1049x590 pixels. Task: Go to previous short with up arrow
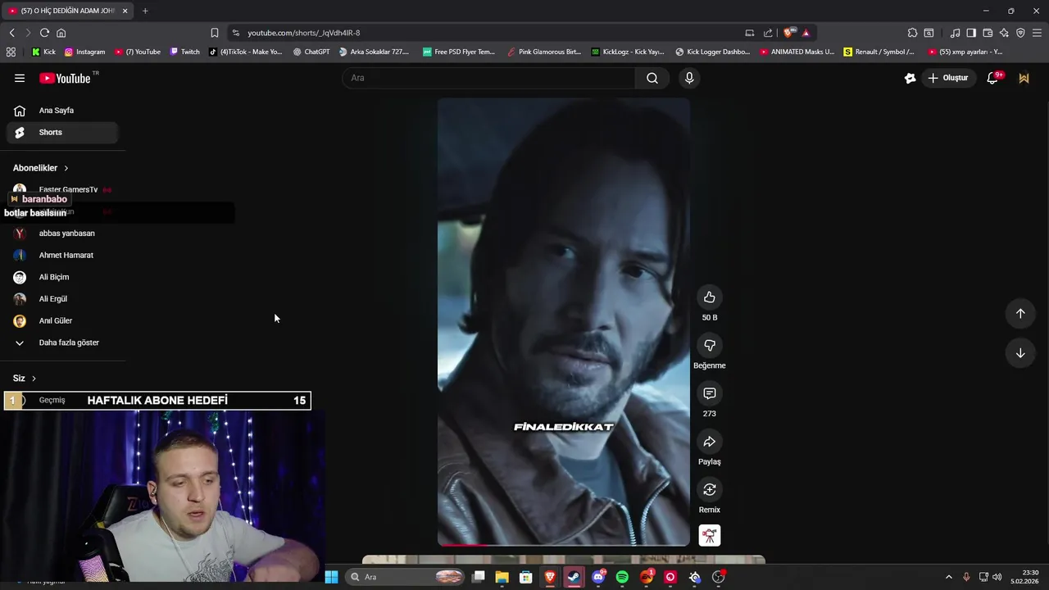(1020, 313)
